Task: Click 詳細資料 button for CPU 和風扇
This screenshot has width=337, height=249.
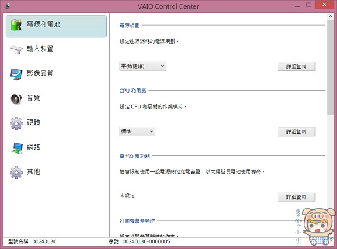Action: [x=296, y=131]
